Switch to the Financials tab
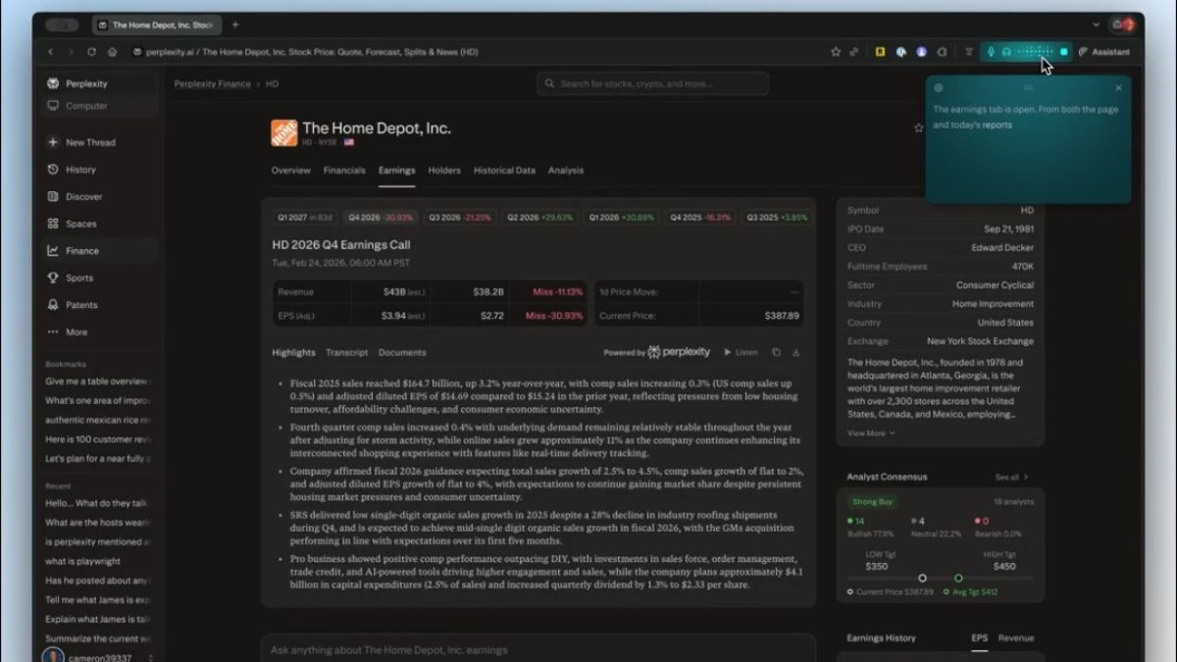This screenshot has width=1177, height=662. [x=344, y=171]
